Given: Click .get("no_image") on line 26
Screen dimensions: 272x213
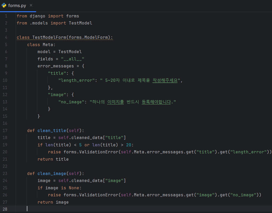Looking at the screenshot, I should click(238, 195).
